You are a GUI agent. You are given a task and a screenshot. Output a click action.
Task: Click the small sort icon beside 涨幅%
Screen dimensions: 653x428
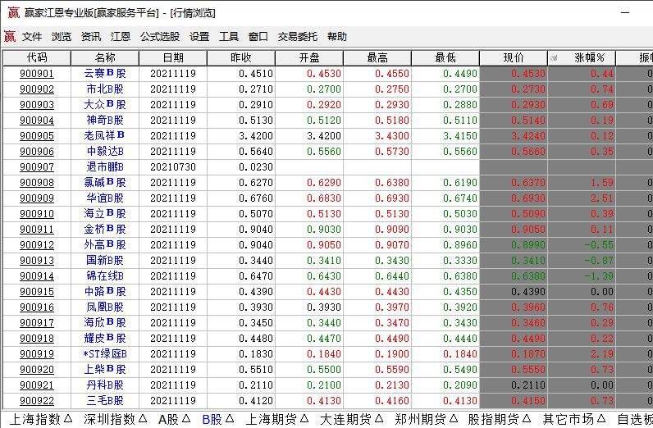pyautogui.click(x=554, y=58)
